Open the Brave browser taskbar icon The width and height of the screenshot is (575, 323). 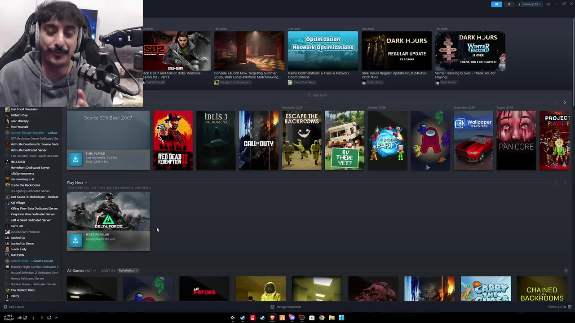pos(272,318)
